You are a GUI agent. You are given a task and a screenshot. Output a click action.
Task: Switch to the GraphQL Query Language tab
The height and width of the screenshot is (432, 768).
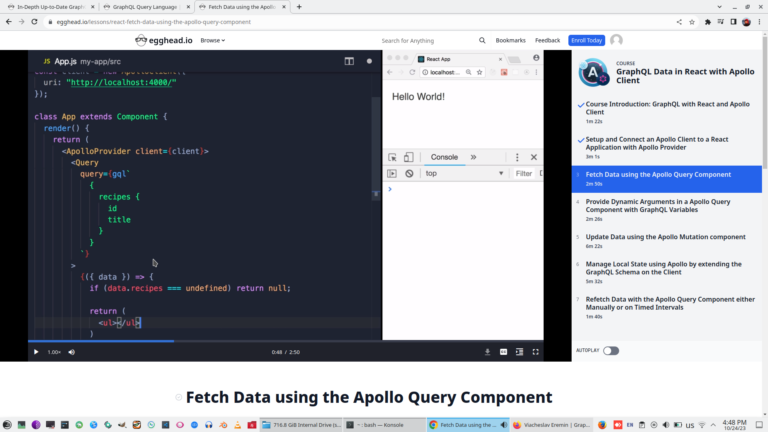[x=145, y=7]
